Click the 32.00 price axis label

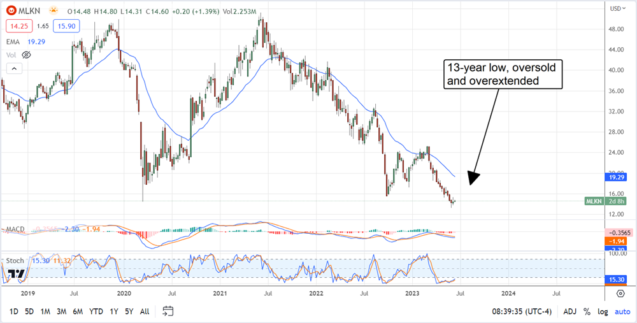pyautogui.click(x=615, y=111)
